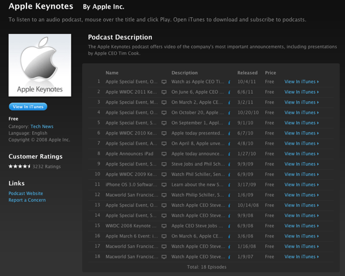Click the Name column header

[112, 73]
